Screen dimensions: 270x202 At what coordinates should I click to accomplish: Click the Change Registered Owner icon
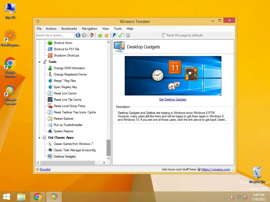pos(50,74)
